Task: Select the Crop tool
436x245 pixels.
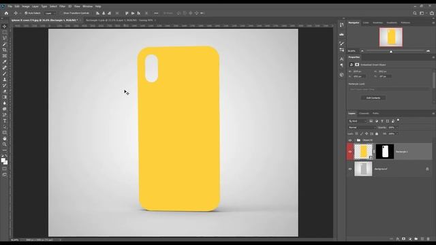Action: (x=5, y=50)
